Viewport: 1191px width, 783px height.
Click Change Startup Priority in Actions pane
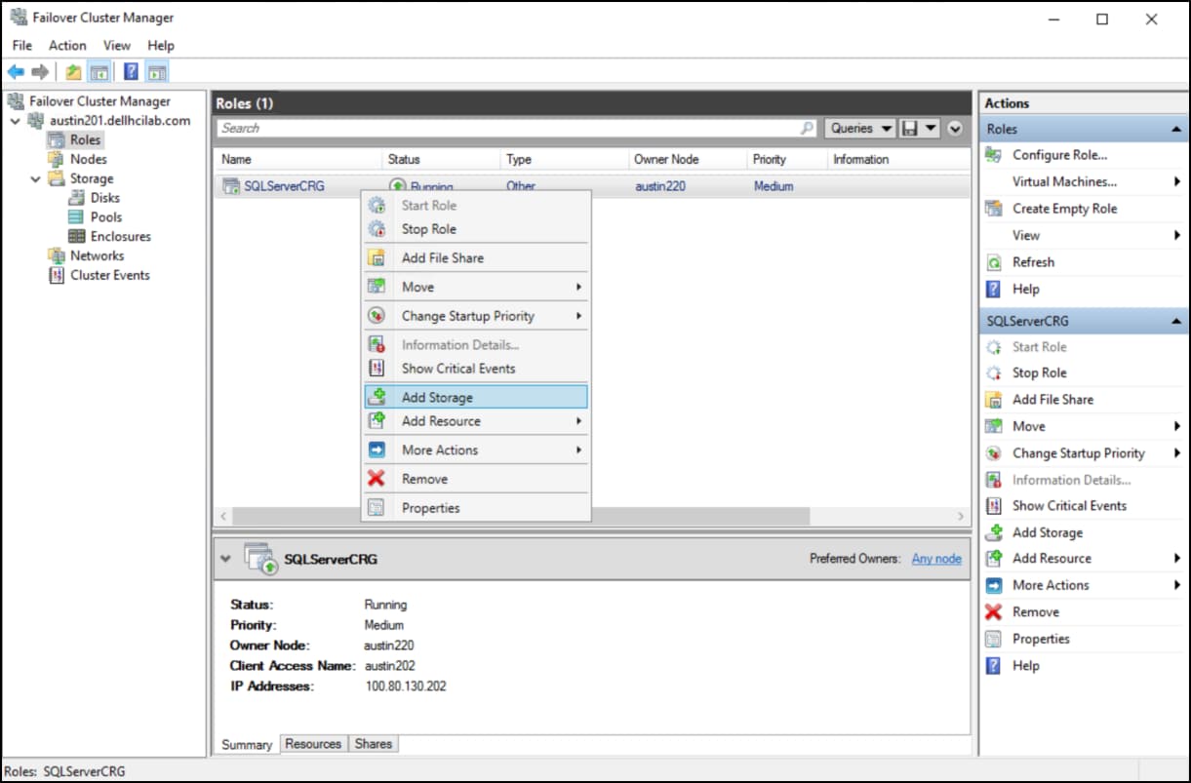tap(1079, 452)
